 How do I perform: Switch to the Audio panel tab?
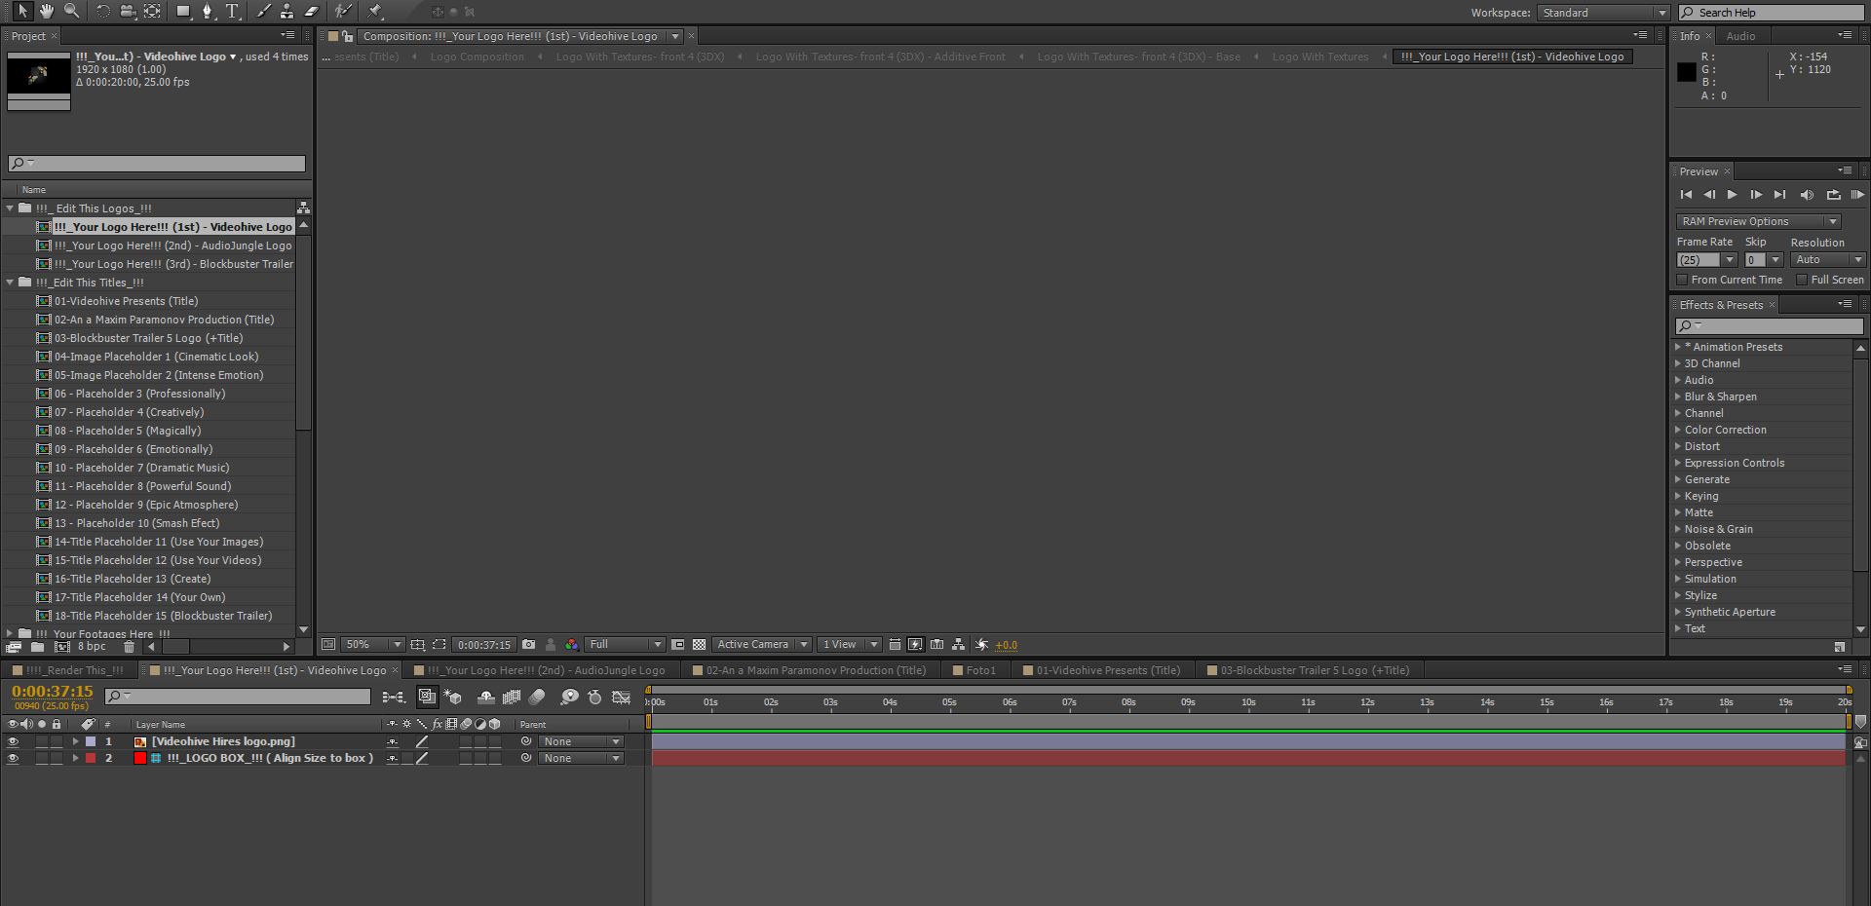pyautogui.click(x=1740, y=36)
